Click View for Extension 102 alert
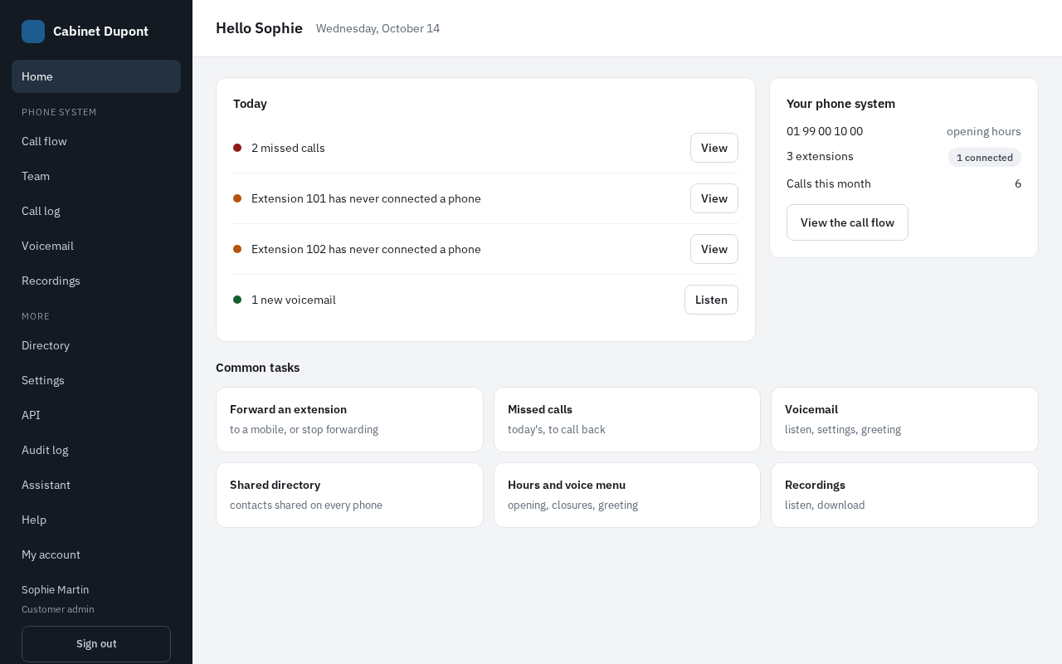Image resolution: width=1062 pixels, height=664 pixels. 714,249
